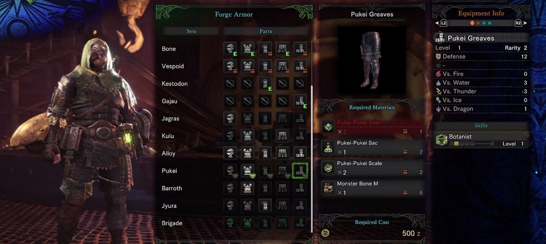Switch to the Sets tab

pos(192,31)
